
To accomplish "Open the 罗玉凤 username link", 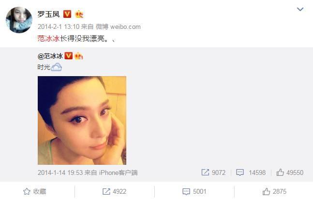I will point(48,14).
